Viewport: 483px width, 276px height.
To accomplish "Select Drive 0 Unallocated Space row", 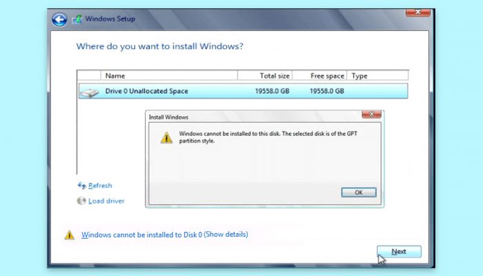I will click(x=243, y=91).
